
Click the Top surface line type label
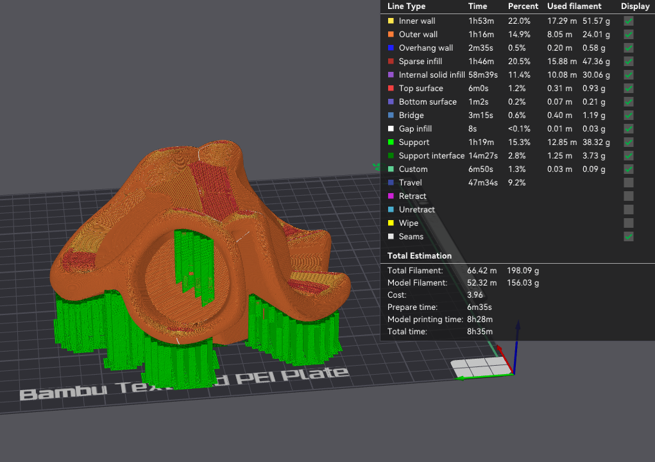point(420,89)
